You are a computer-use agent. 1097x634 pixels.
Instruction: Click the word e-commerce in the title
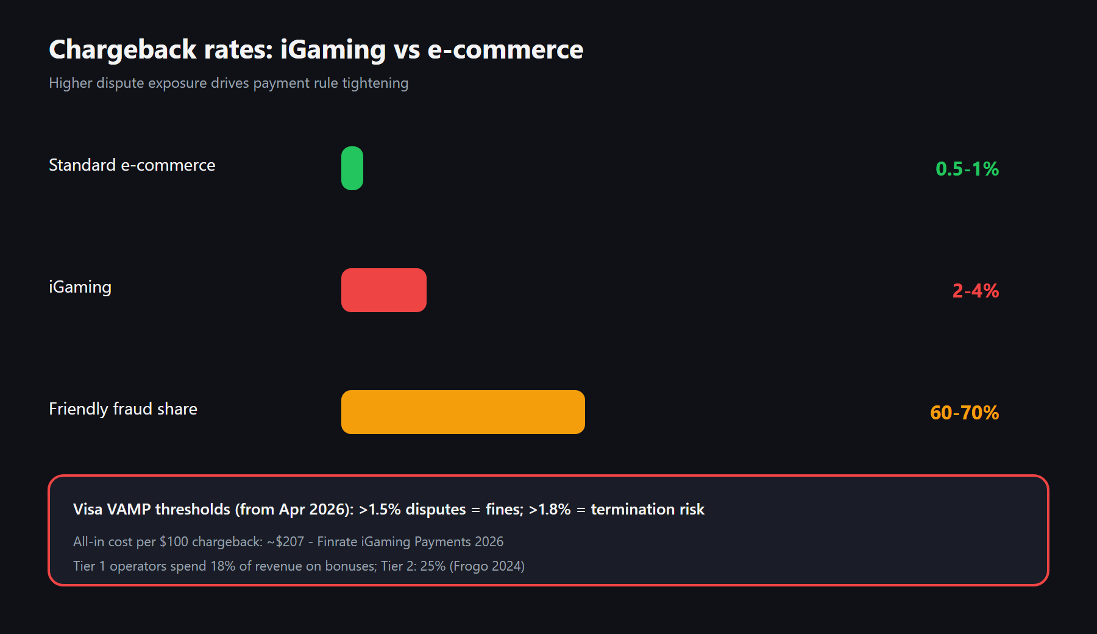click(x=506, y=50)
